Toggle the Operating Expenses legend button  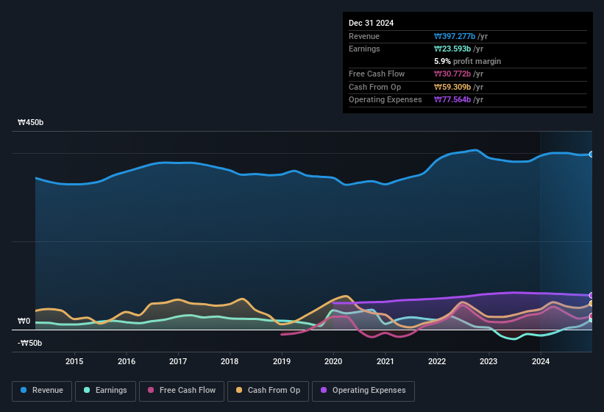pyautogui.click(x=363, y=391)
